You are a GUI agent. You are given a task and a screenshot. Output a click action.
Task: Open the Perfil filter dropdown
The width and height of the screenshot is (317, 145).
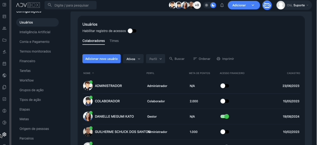coord(155,59)
